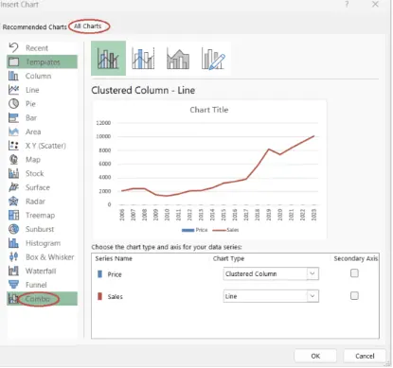393x368 pixels.
Task: Choose the Stock chart icon
Action: point(13,173)
